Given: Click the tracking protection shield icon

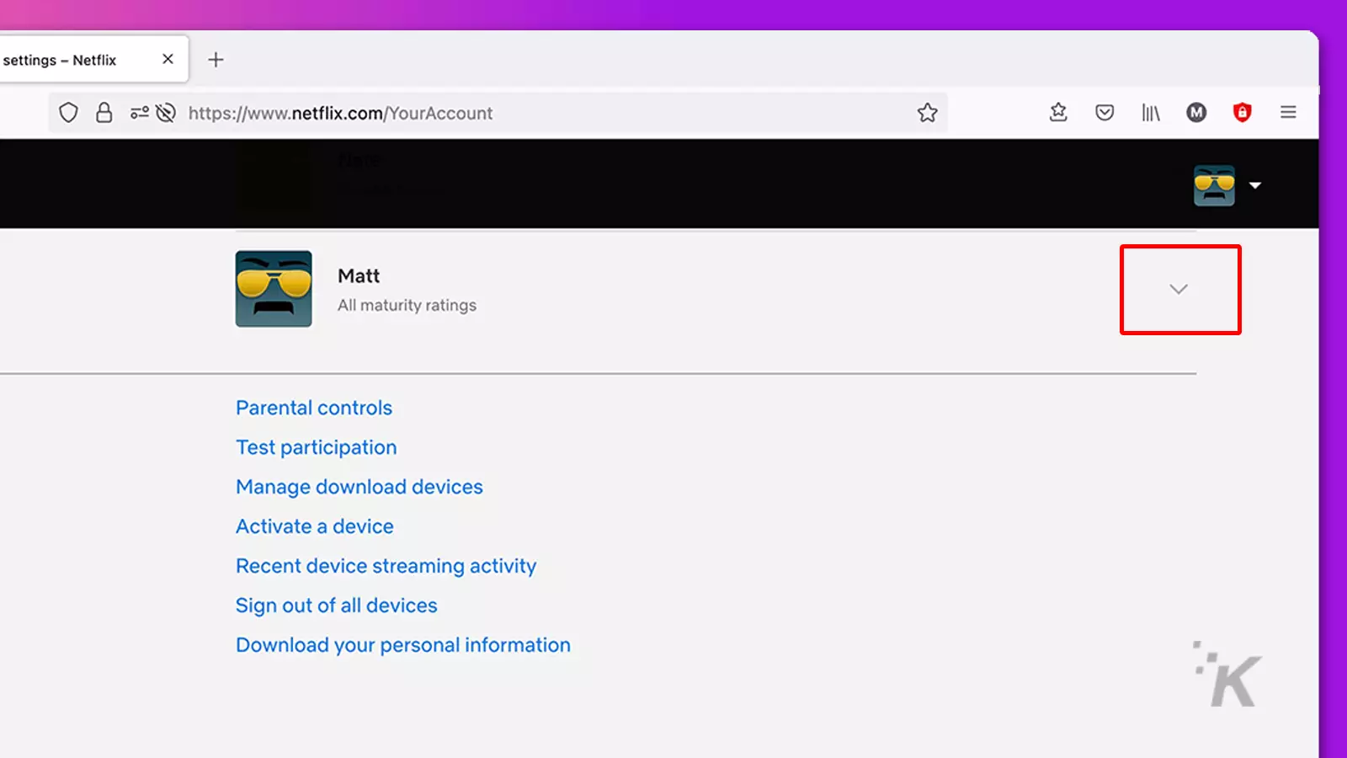Looking at the screenshot, I should tap(68, 112).
